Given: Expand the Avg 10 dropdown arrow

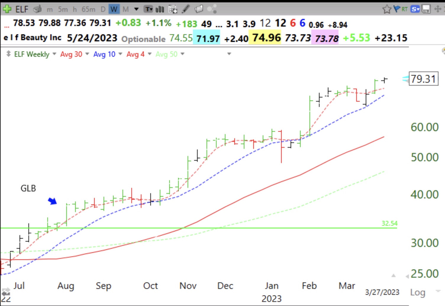Looking at the screenshot, I should [120, 54].
